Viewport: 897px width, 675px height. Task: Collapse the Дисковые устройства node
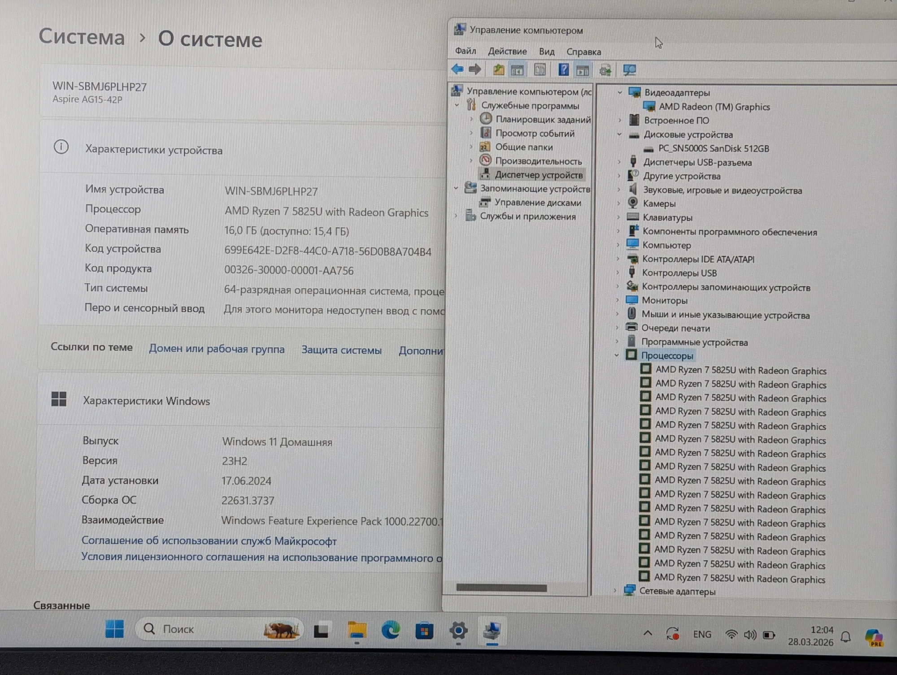619,134
